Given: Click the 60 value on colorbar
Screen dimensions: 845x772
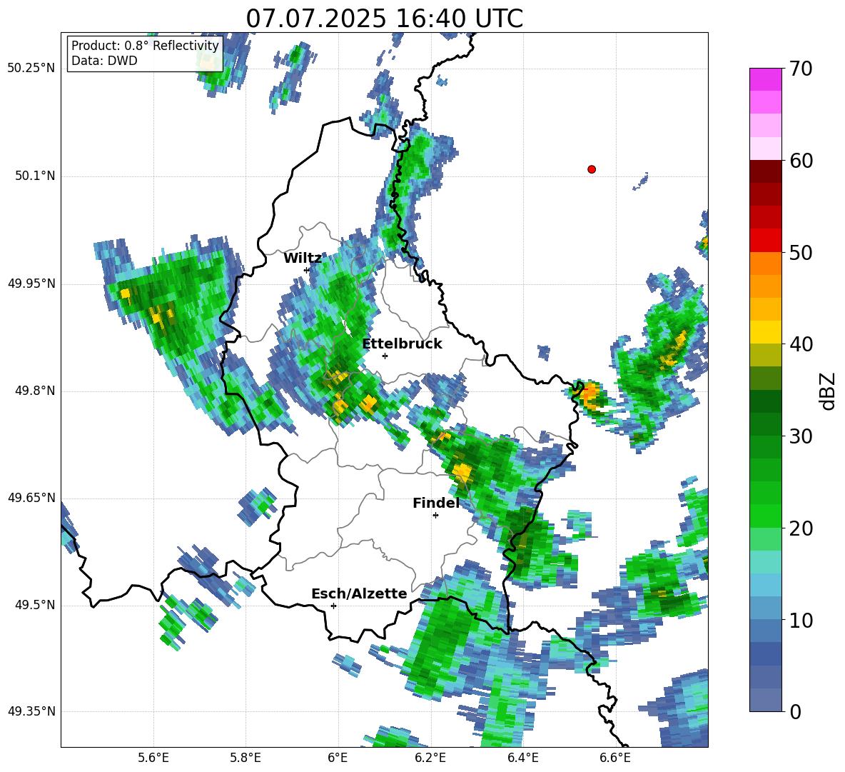Looking at the screenshot, I should pyautogui.click(x=801, y=161).
